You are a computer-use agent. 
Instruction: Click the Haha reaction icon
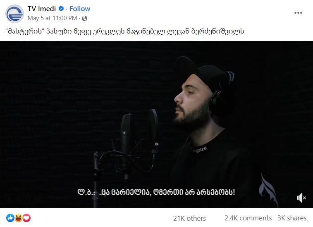click(18, 218)
